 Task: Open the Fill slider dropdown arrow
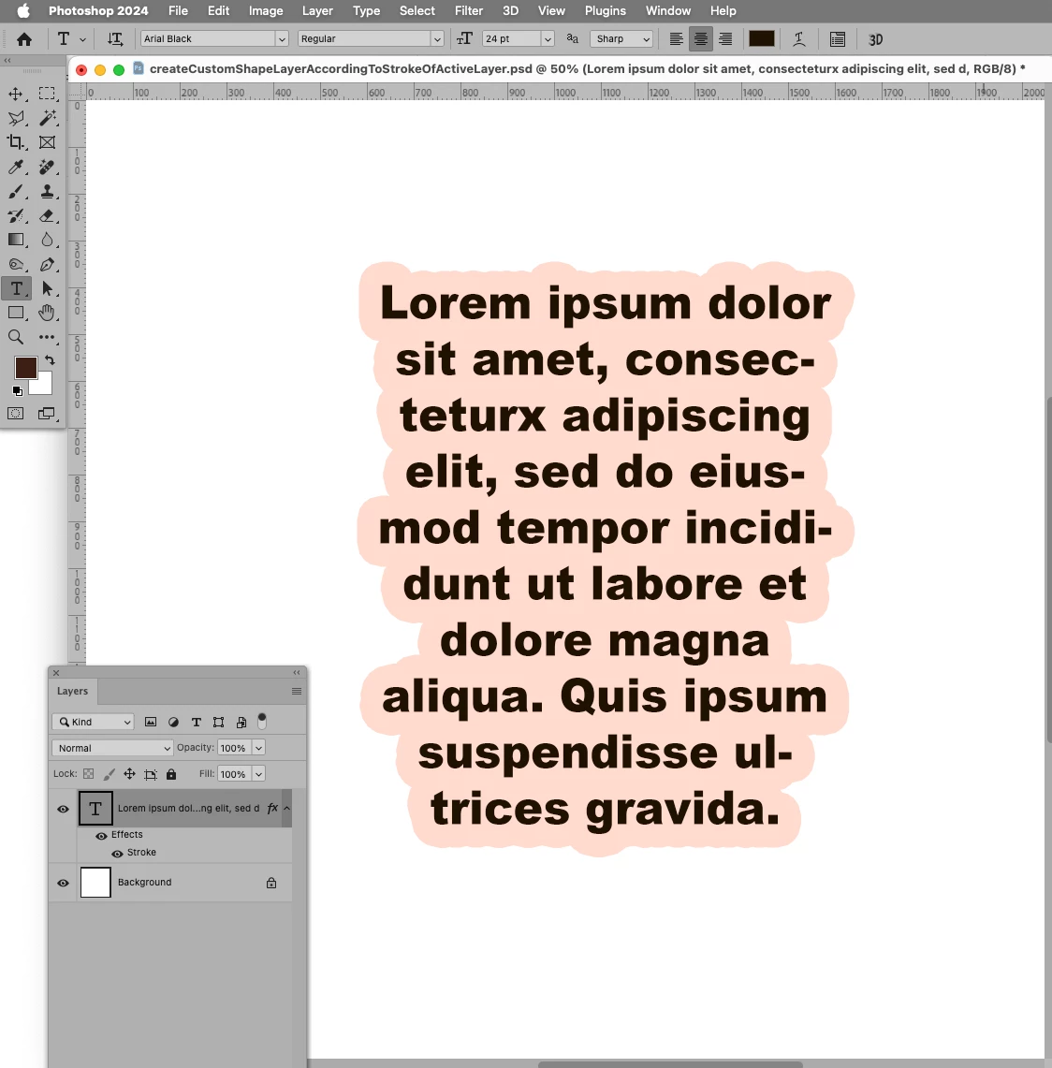pos(258,774)
